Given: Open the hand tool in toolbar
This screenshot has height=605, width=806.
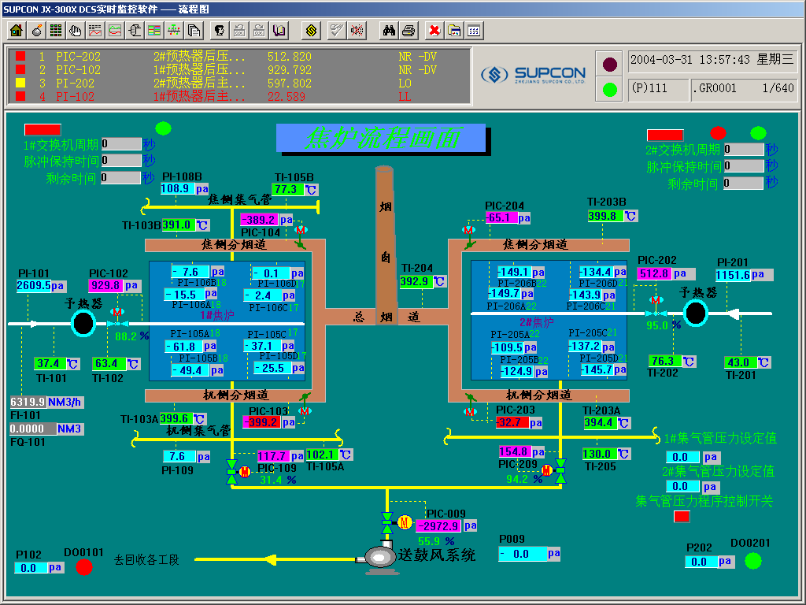Looking at the screenshot, I should pyautogui.click(x=76, y=31).
